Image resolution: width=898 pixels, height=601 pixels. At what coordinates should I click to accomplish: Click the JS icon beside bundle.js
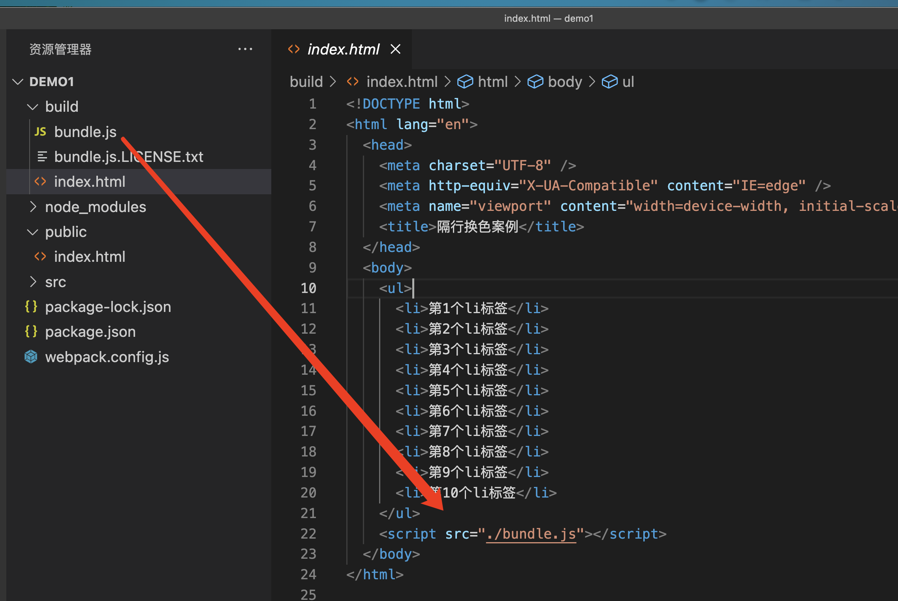click(40, 131)
